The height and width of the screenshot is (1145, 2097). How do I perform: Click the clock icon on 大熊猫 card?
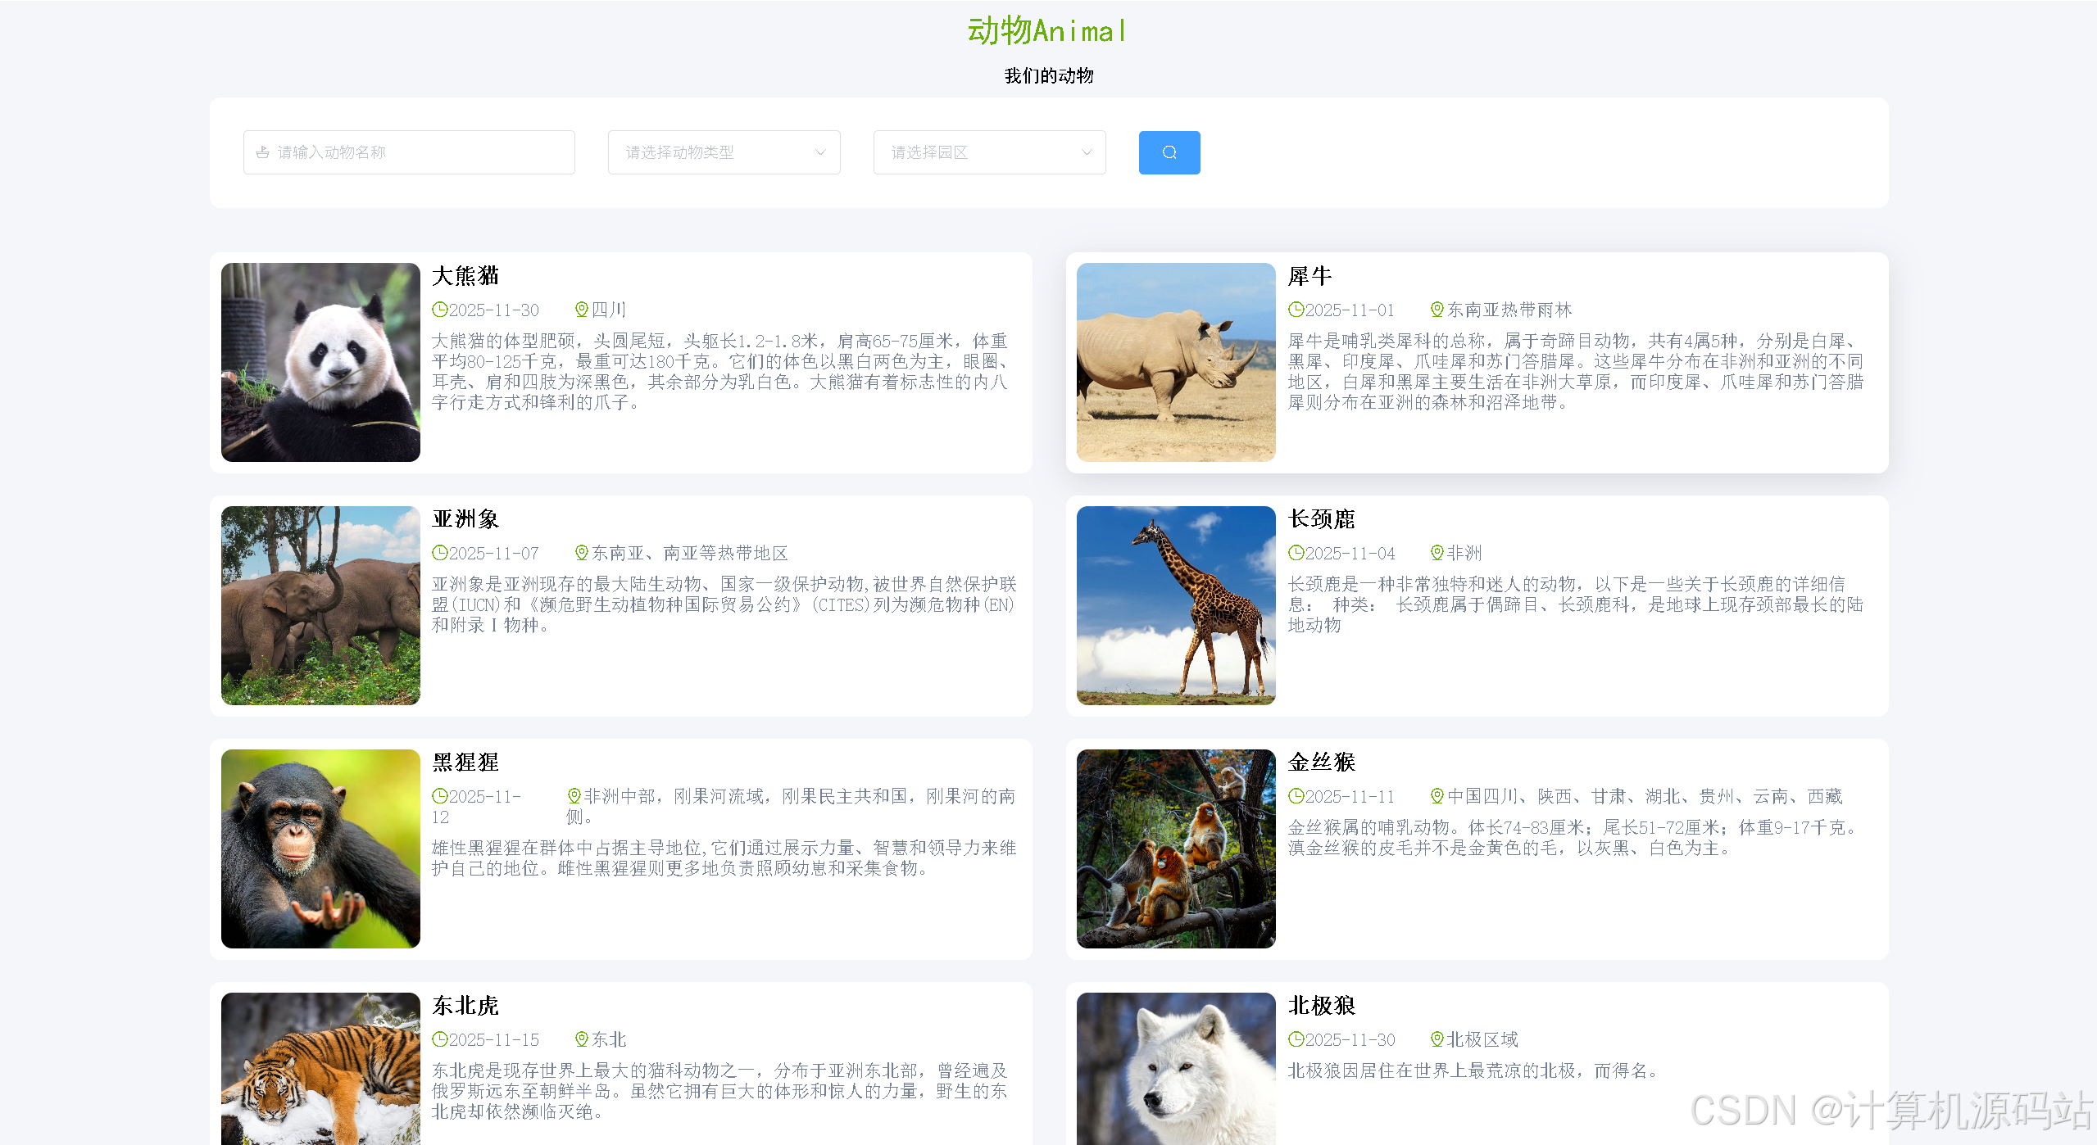pos(439,310)
